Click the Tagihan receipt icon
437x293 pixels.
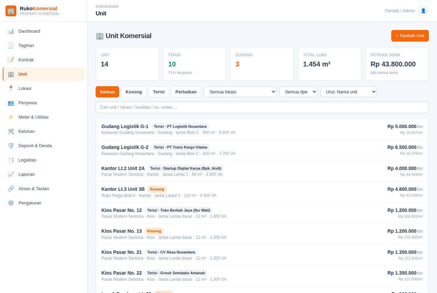point(11,46)
